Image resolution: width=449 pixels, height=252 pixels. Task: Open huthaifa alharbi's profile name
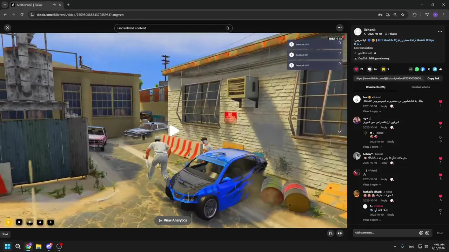[x=373, y=192]
